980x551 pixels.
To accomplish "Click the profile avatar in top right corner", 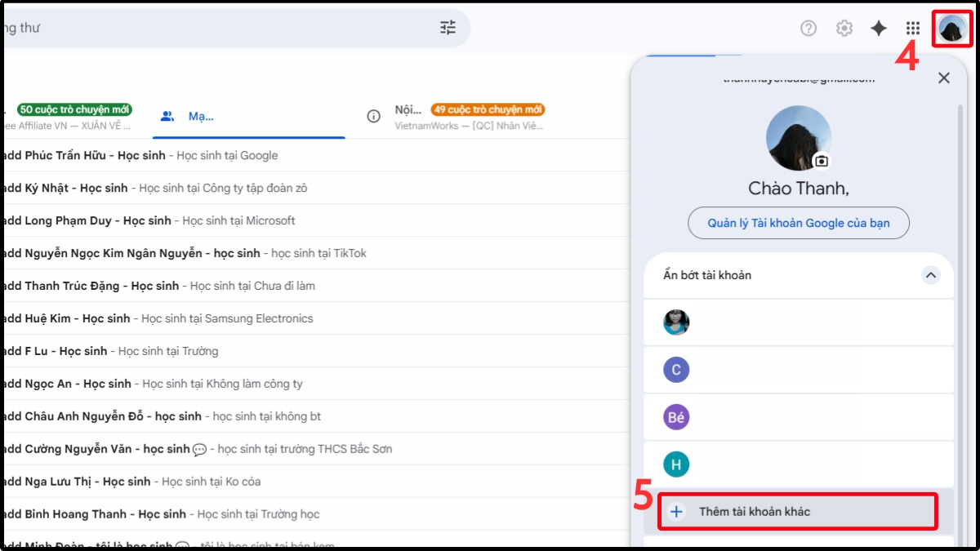I will (951, 27).
